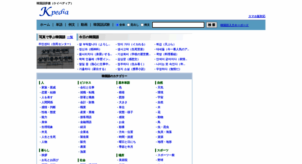Open the 色 category
The height and width of the screenshot is (164, 302).
coord(120,88)
